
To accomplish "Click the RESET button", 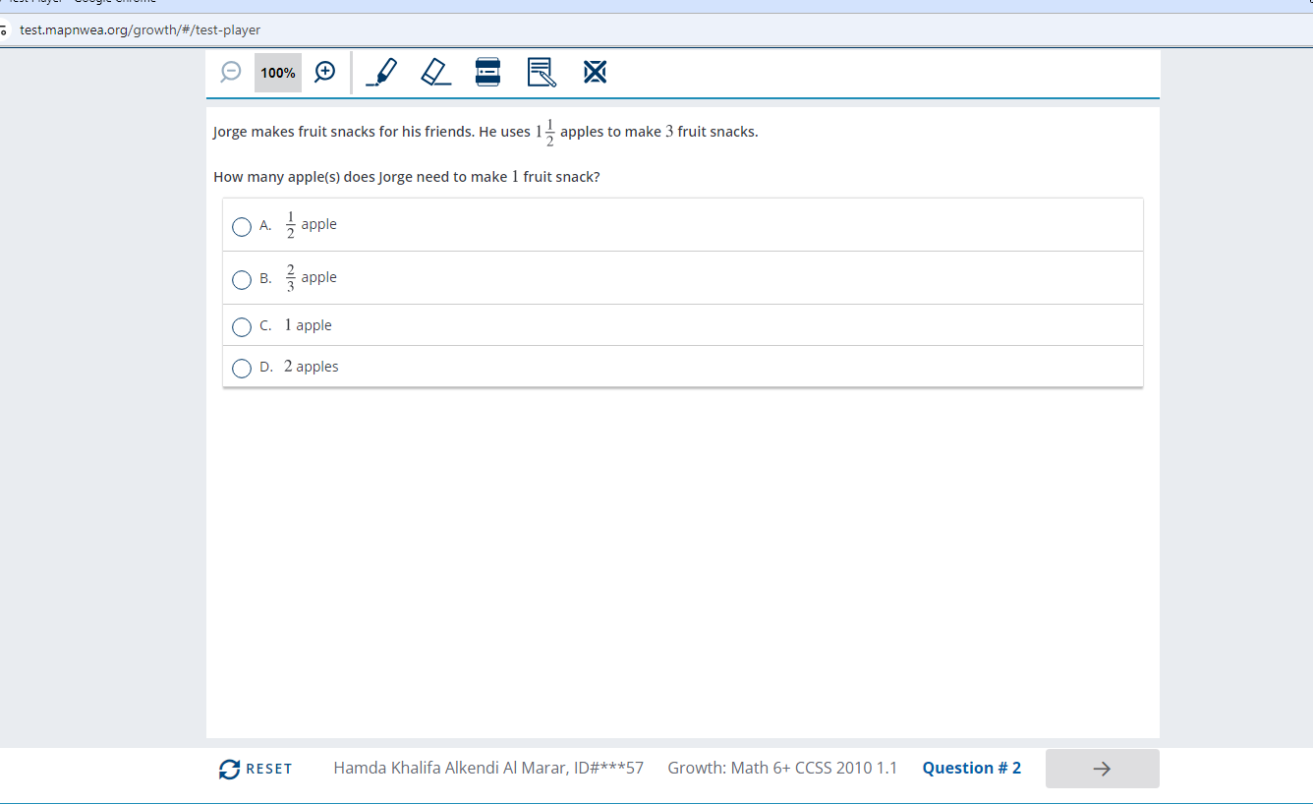I will point(256,769).
